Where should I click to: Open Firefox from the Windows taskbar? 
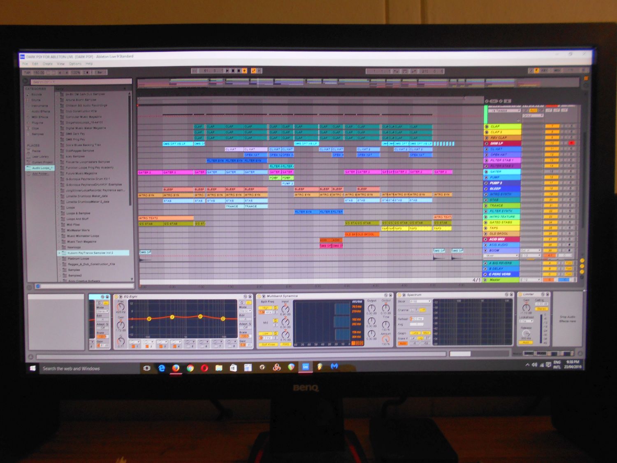tap(176, 368)
